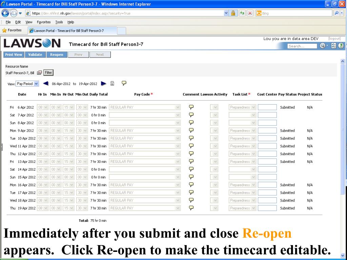
Task: Open the View menu
Action: click(29, 22)
